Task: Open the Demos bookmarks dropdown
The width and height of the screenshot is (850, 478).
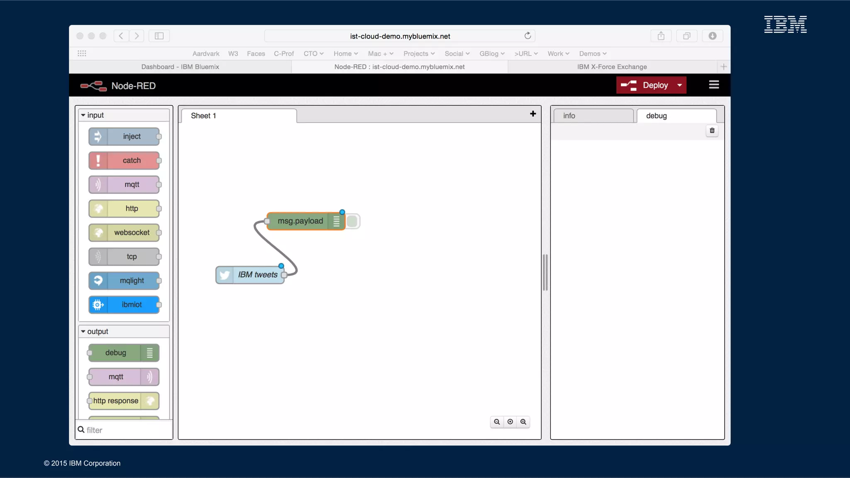Action: 593,53
